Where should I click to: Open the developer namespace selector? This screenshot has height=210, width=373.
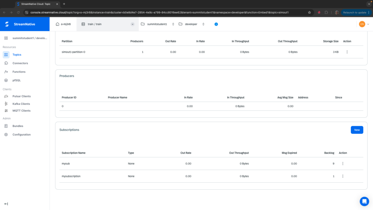[x=192, y=24]
